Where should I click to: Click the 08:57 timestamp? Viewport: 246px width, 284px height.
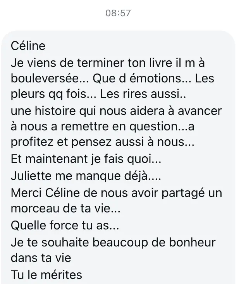118,13
